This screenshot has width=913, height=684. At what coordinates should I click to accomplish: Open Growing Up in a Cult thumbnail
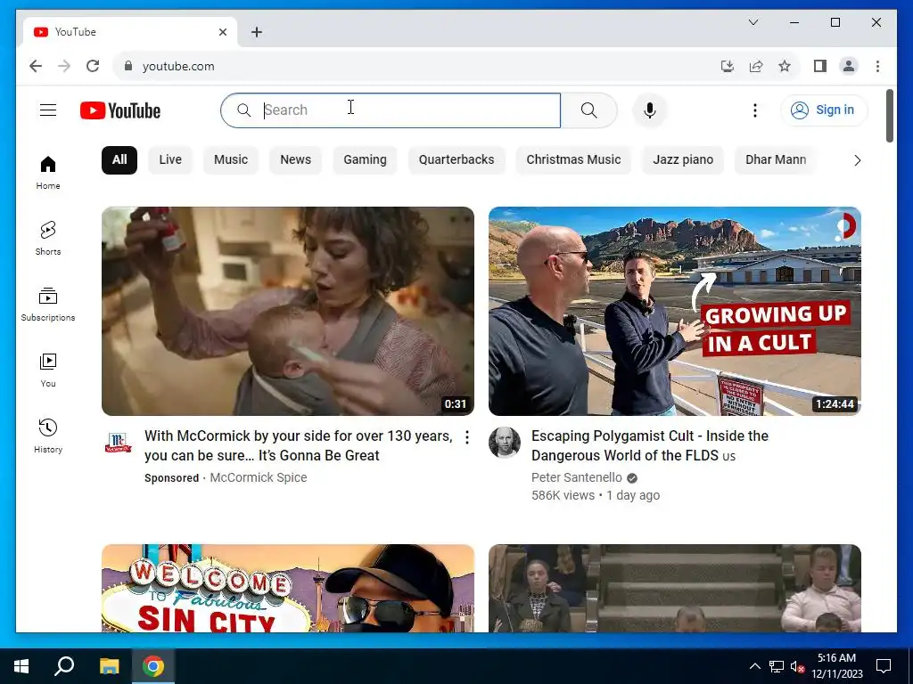674,311
